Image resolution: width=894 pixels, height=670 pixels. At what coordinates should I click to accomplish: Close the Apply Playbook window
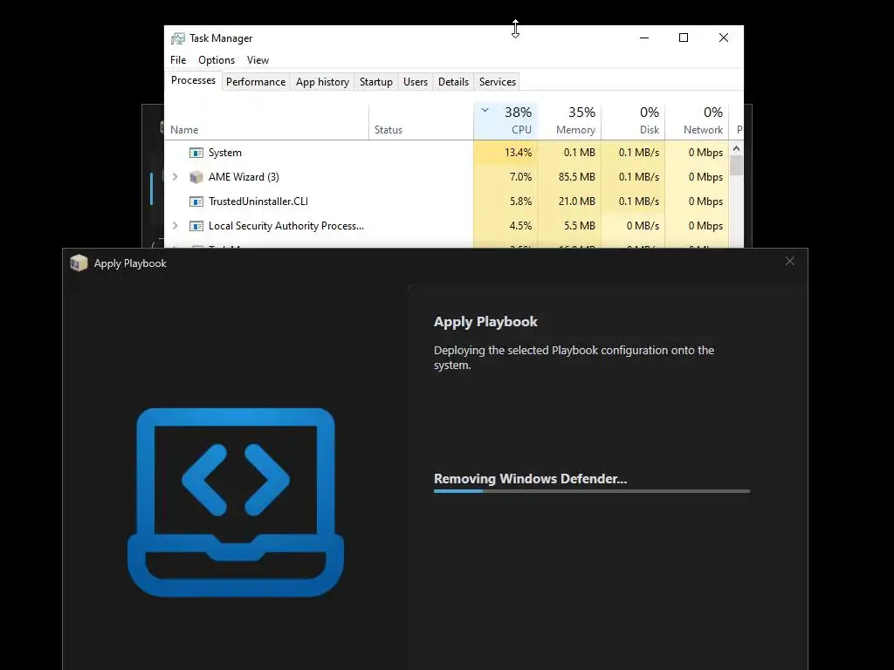(789, 261)
